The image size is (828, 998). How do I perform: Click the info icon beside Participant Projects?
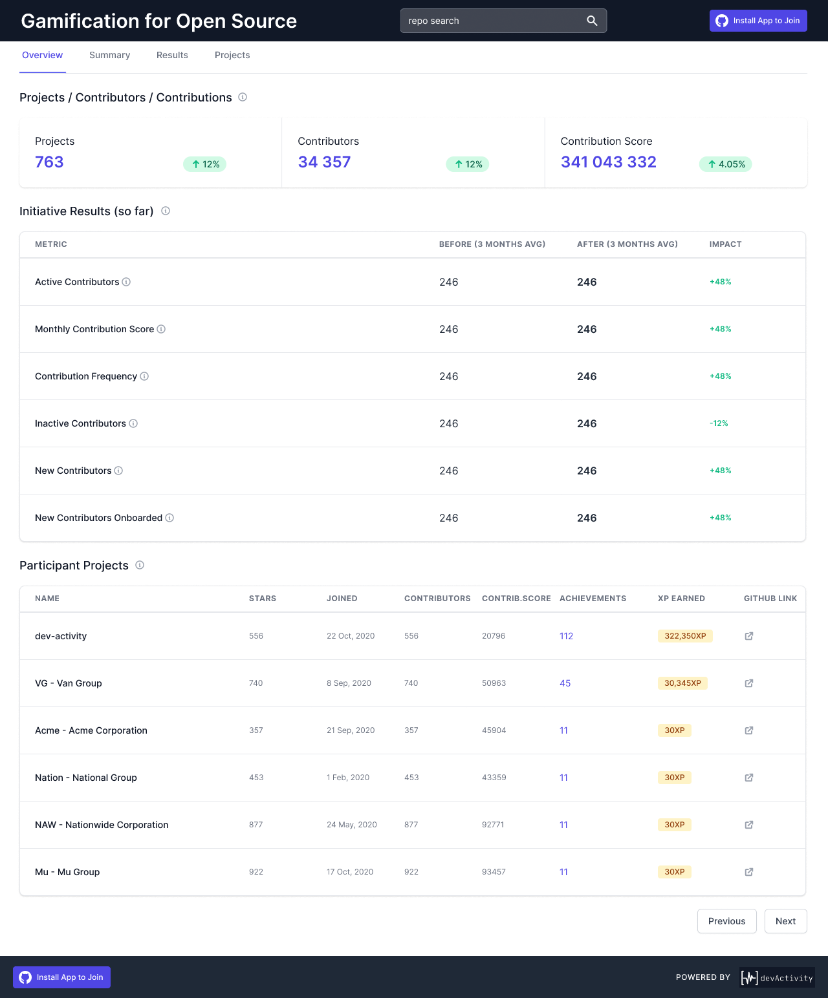pyautogui.click(x=140, y=565)
